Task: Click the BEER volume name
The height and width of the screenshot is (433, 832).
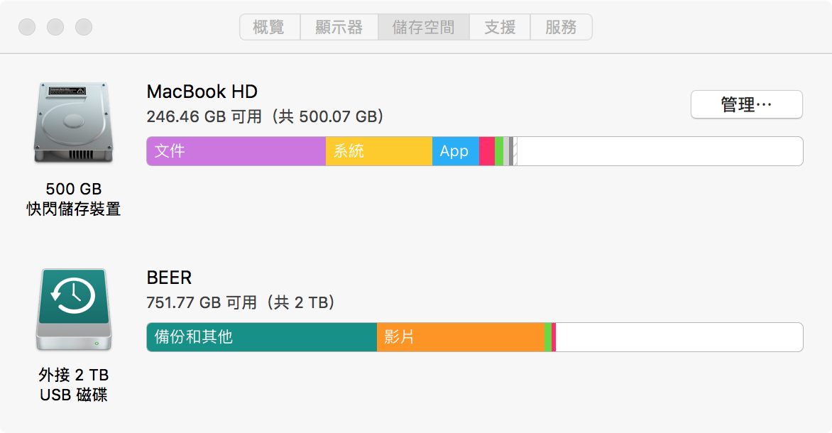Action: pyautogui.click(x=169, y=278)
